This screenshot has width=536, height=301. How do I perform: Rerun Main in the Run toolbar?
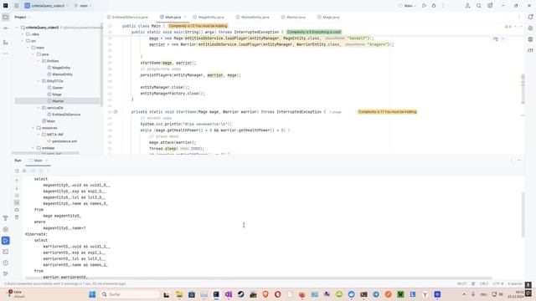[x=17, y=171]
